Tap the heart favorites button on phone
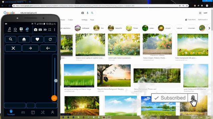213x119 pixels. point(37,39)
